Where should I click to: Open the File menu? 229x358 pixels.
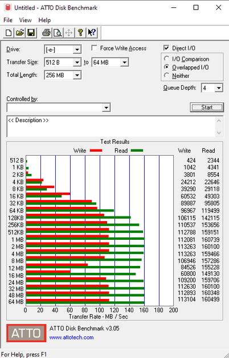[8, 20]
